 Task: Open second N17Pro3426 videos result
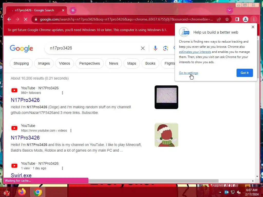pyautogui.click(x=25, y=138)
